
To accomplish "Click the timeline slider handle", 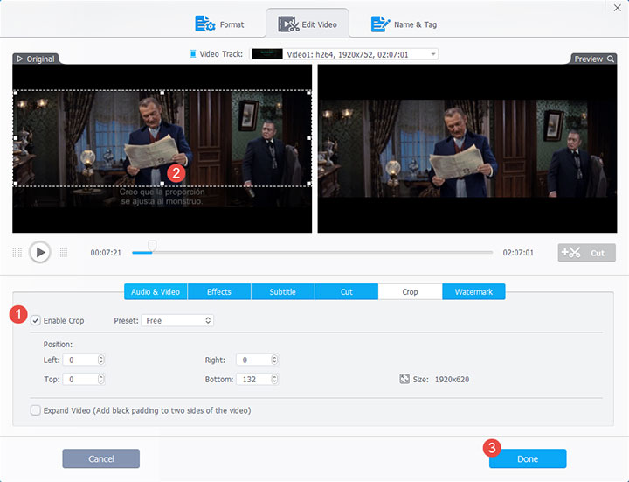I will [152, 246].
